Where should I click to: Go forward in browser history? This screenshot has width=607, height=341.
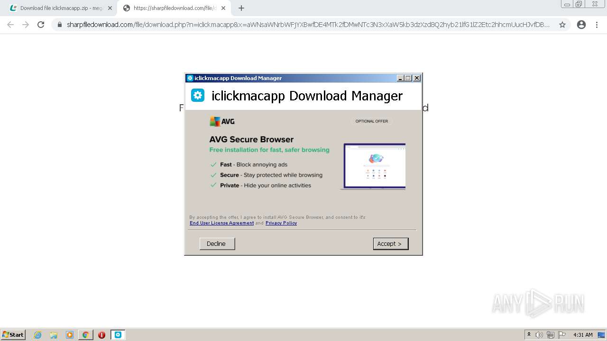click(26, 25)
